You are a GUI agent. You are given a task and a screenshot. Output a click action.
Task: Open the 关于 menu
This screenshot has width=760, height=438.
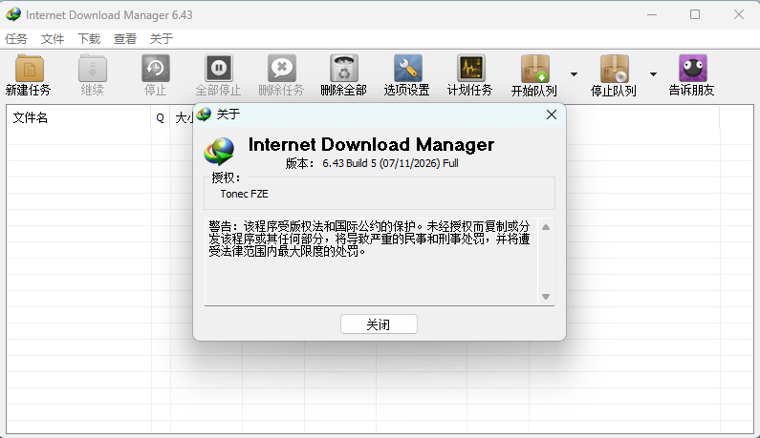pyautogui.click(x=162, y=39)
